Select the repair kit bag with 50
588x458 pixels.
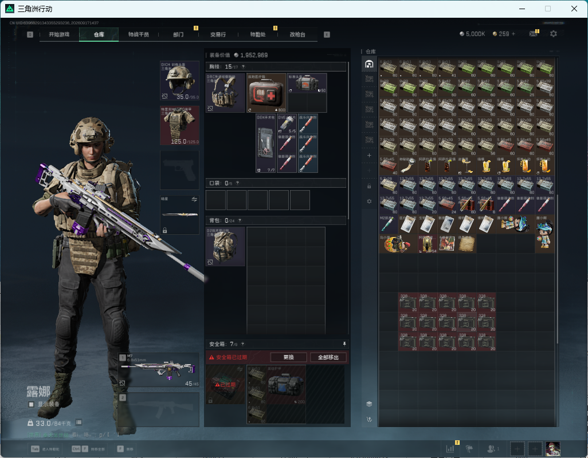[x=307, y=83]
